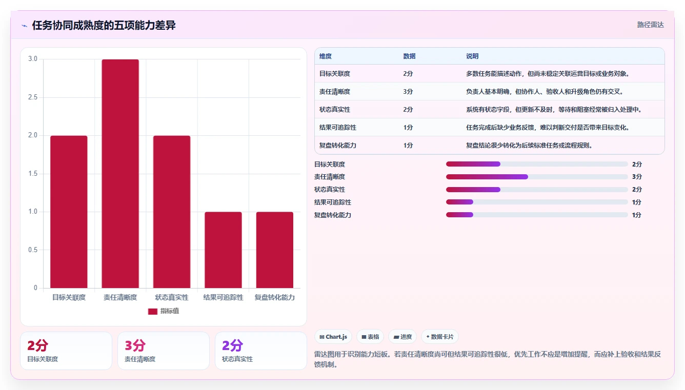Screen dimensions: 685x390
Task: Toggle the 指标值 legend label
Action: pos(169,311)
